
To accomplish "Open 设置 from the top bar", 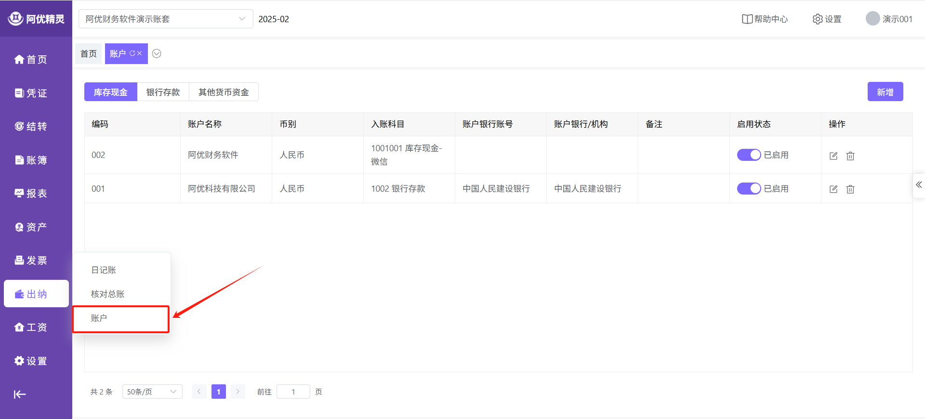I will click(827, 19).
